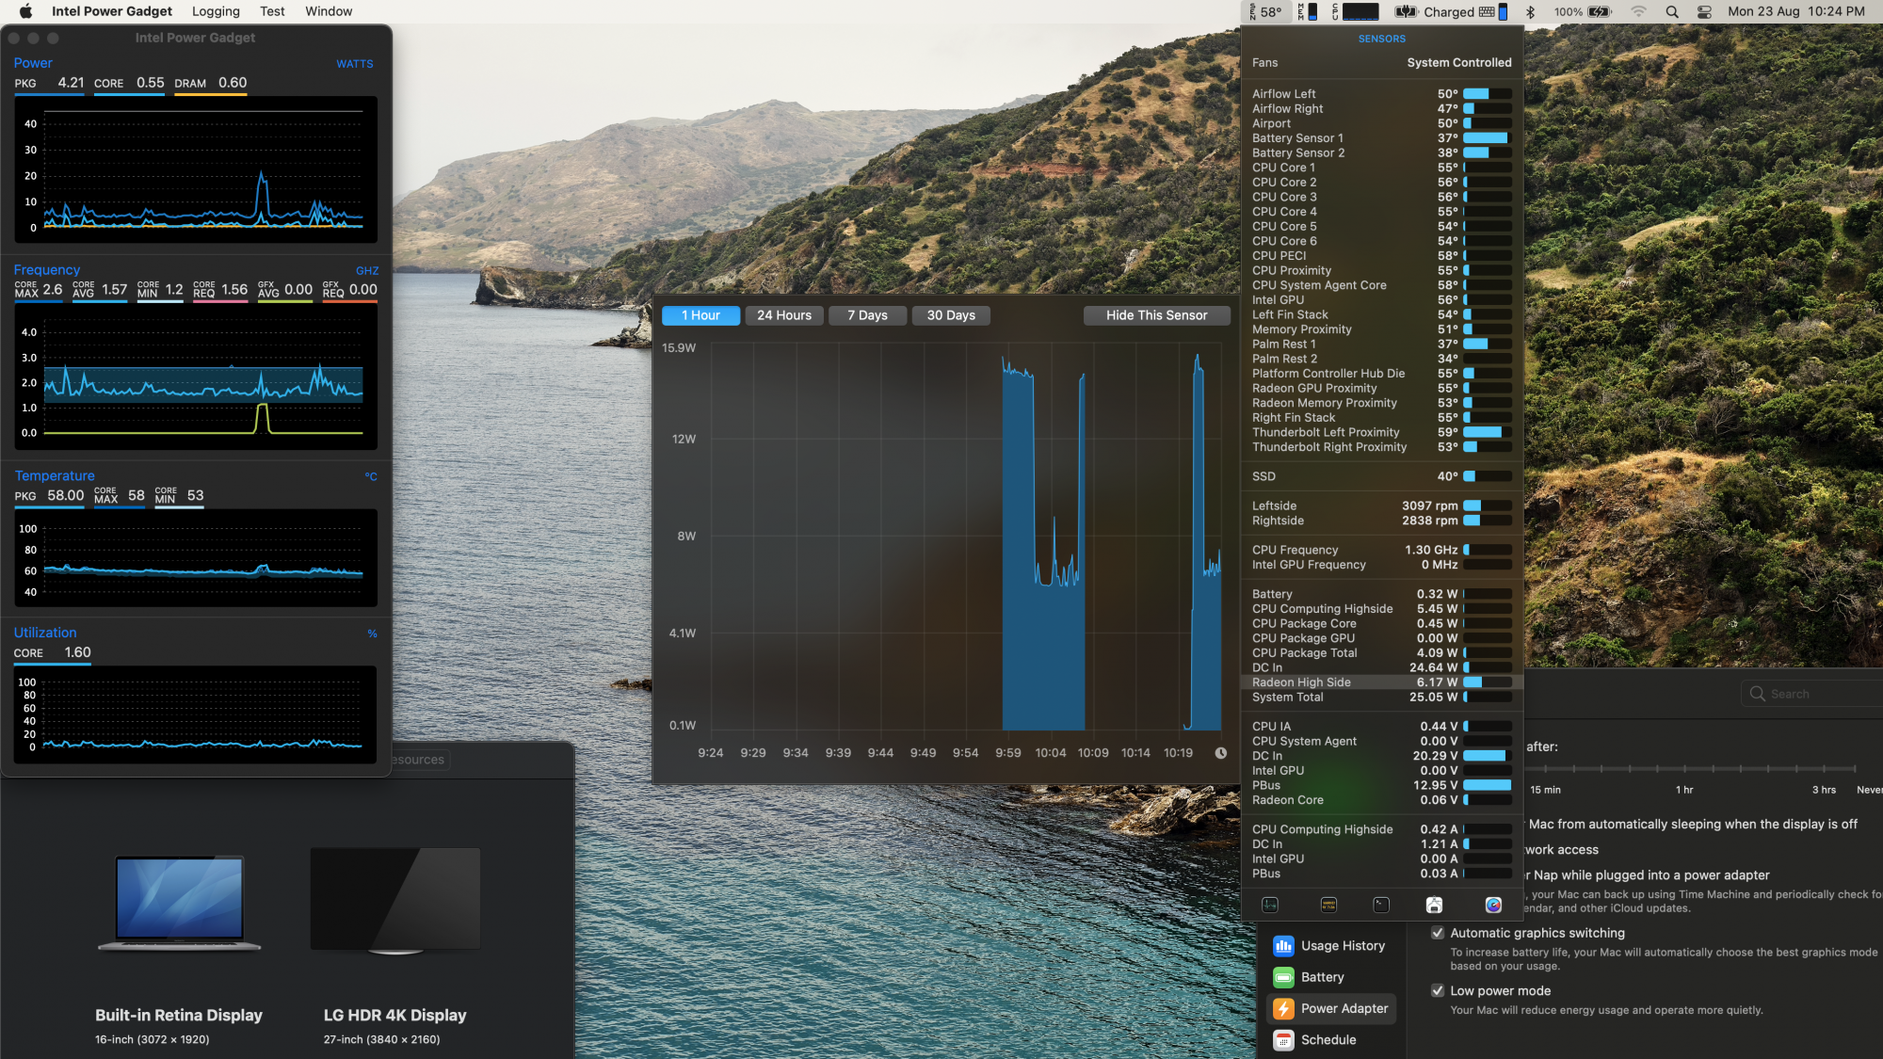Open System Information icon in the sensors panel
The width and height of the screenshot is (1883, 1059).
tap(1434, 905)
